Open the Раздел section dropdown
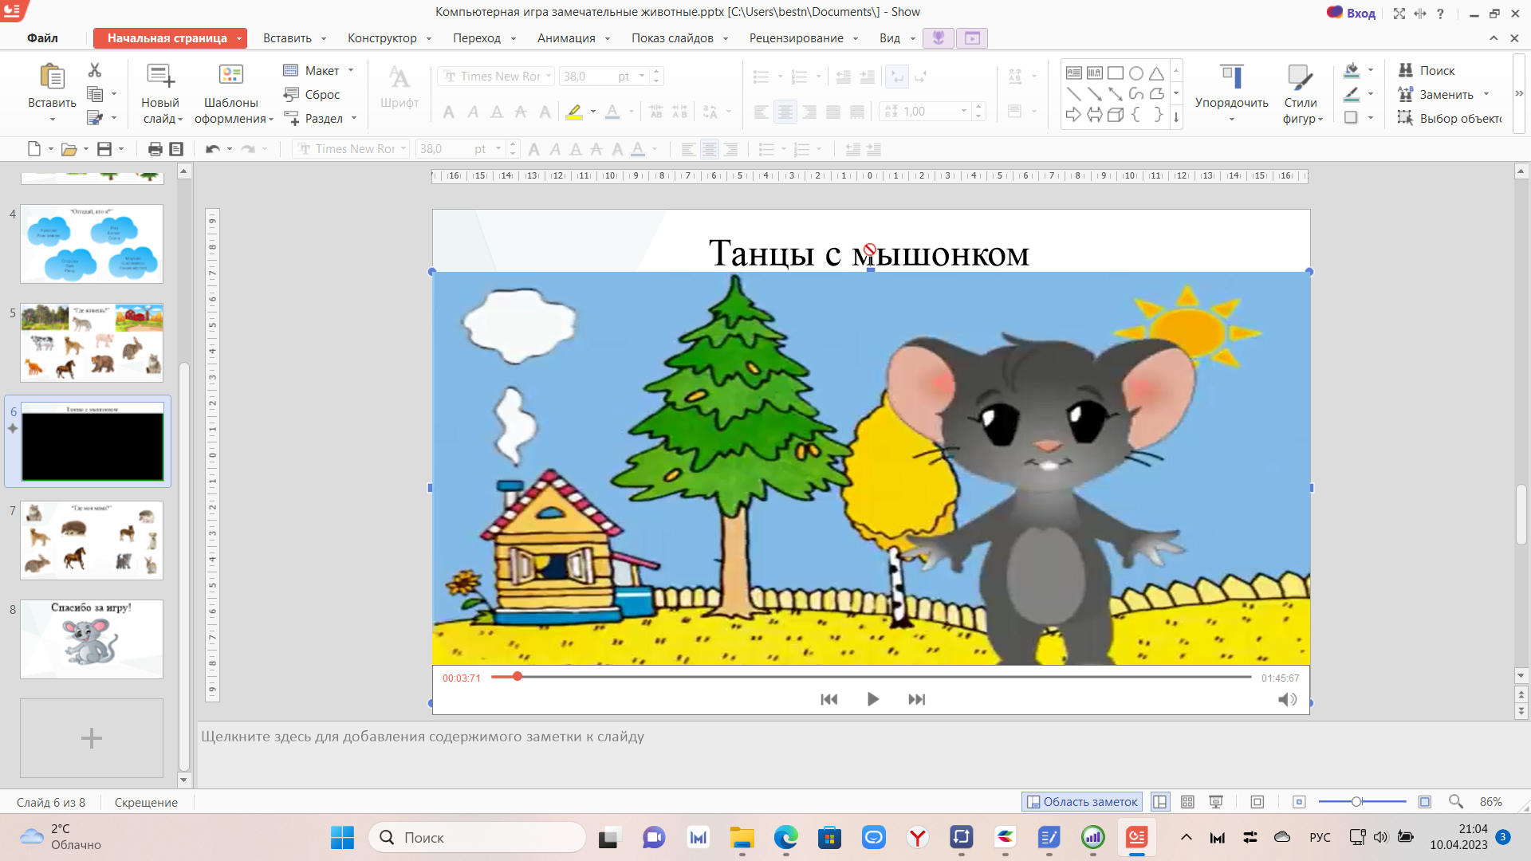The image size is (1531, 861). pos(353,119)
